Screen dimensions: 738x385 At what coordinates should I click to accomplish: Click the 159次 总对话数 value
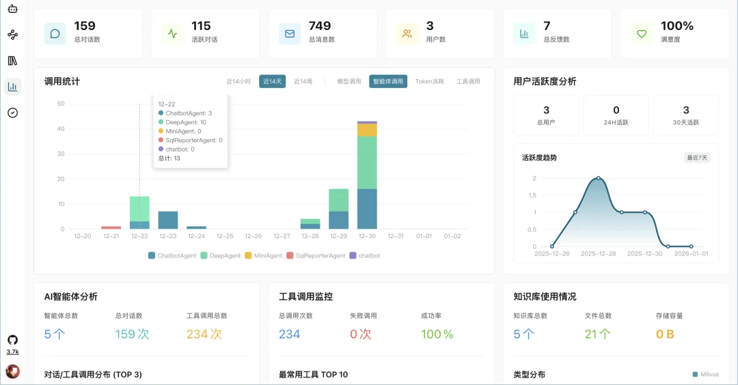pos(133,334)
